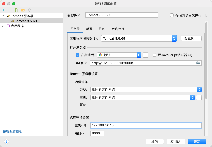Click the 端口(P) field showing 8000
This screenshot has height=147, width=212.
click(x=97, y=133)
